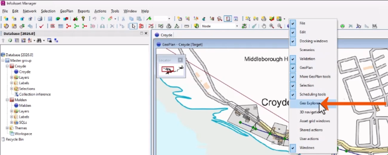The width and height of the screenshot is (388, 155).
Task: Click the Paste clipboard icon
Action: [139, 19]
